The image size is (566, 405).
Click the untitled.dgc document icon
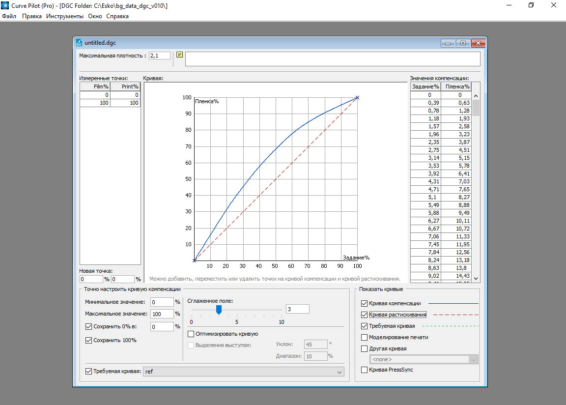79,43
